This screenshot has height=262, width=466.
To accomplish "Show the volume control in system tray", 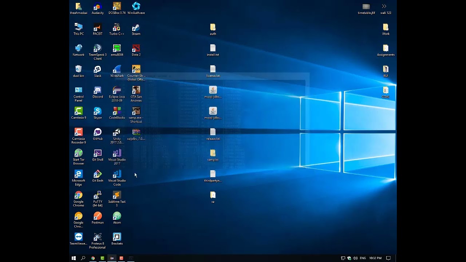I will 355,258.
